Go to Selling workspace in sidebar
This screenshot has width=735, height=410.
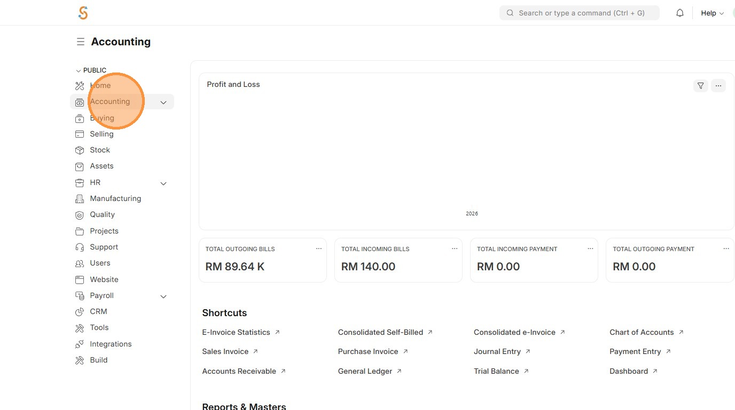(x=101, y=134)
